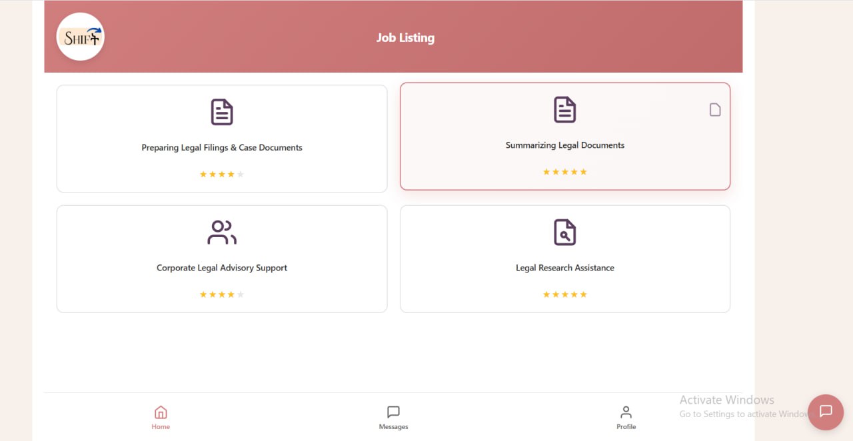Click the Messages speech bubble icon
The image size is (853, 441).
pyautogui.click(x=393, y=412)
